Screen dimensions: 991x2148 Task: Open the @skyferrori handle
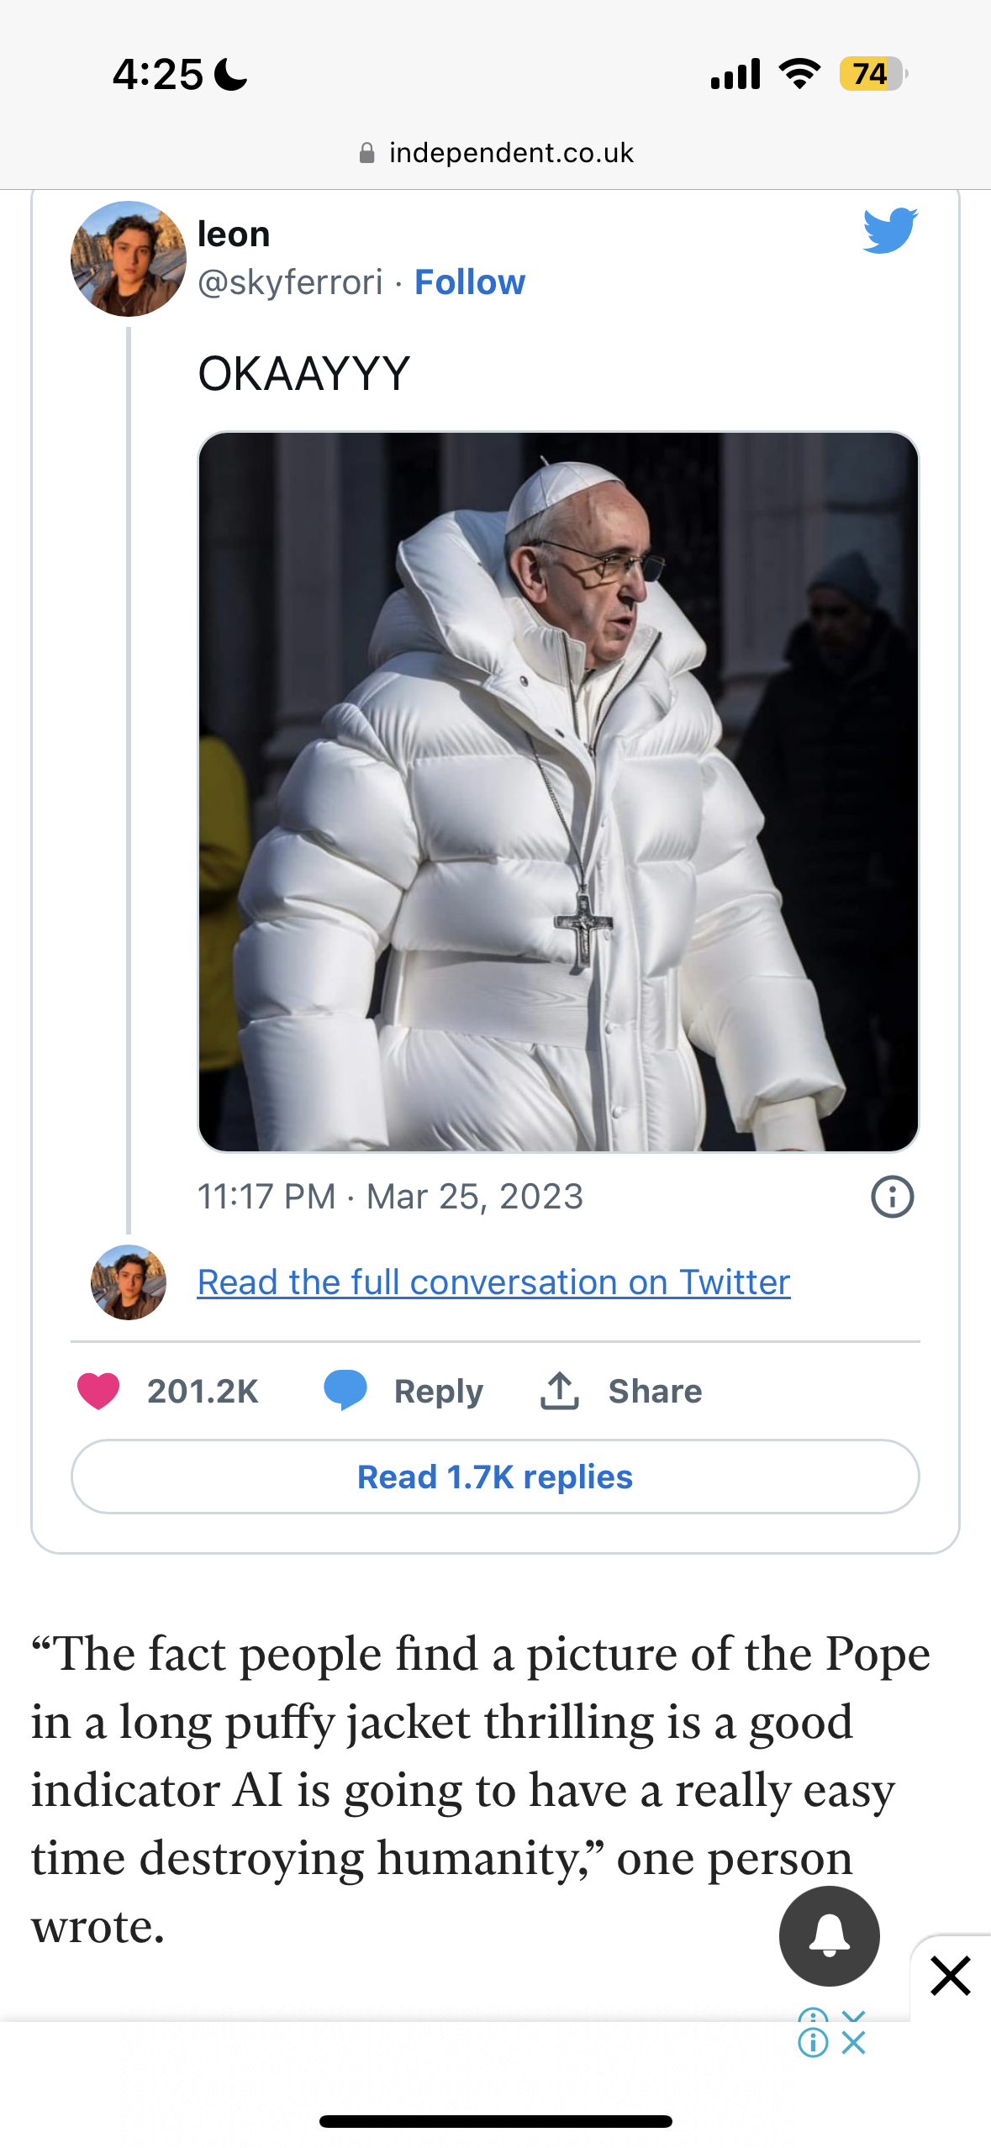(290, 282)
